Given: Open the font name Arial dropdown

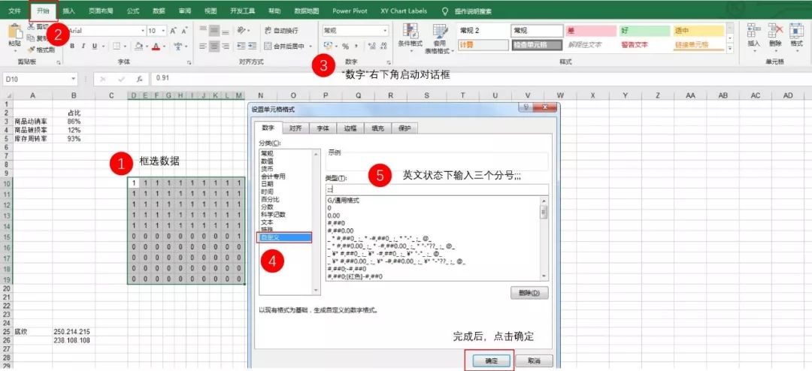Looking at the screenshot, I should [x=142, y=30].
